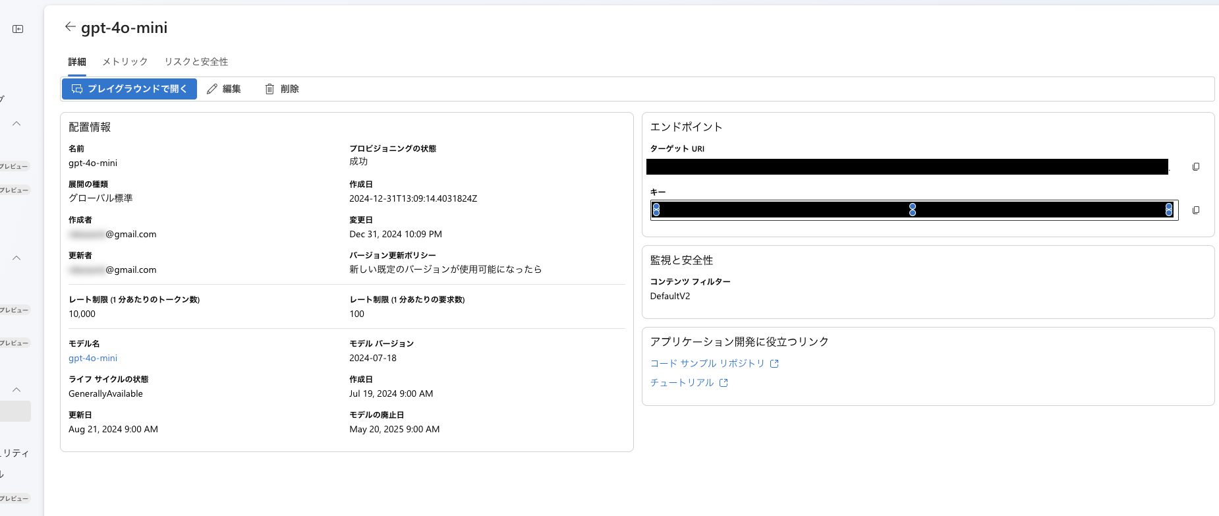Click the 成功 provisioning state value

358,161
